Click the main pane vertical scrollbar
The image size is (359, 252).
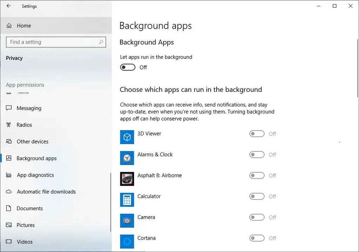pyautogui.click(x=358, y=68)
